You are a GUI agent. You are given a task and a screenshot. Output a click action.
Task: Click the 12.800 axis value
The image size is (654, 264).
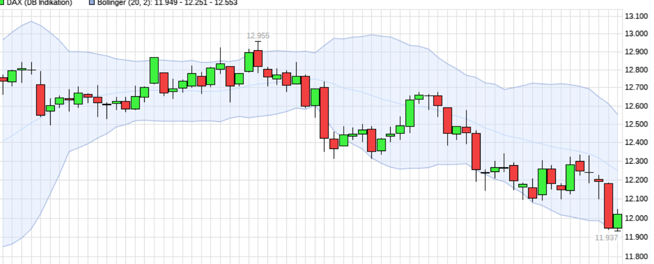click(636, 70)
